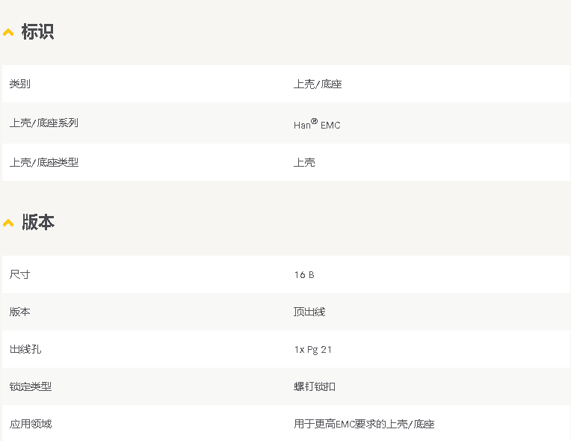Click the 标识 section heading
This screenshot has width=571, height=441.
click(x=37, y=32)
